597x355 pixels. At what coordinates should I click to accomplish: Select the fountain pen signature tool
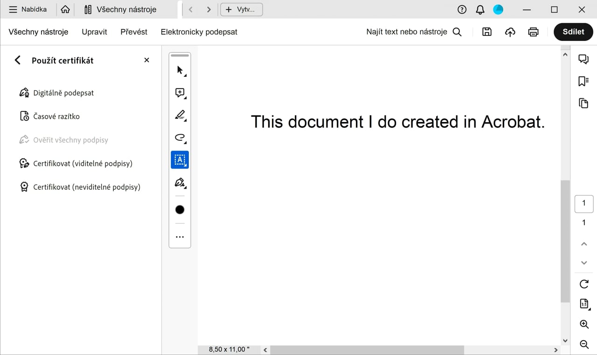(x=180, y=182)
